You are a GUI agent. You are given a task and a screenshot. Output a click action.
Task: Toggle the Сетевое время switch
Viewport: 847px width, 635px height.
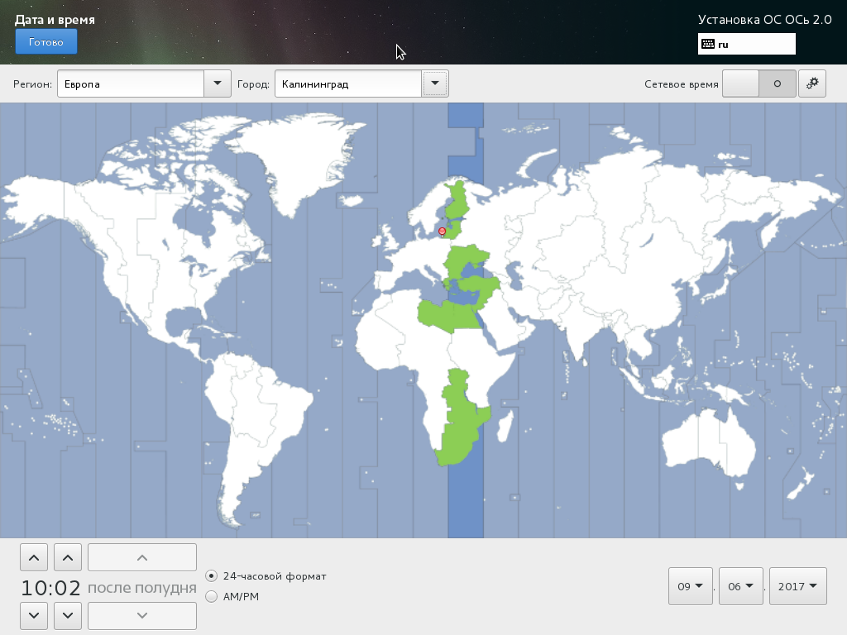click(x=759, y=84)
